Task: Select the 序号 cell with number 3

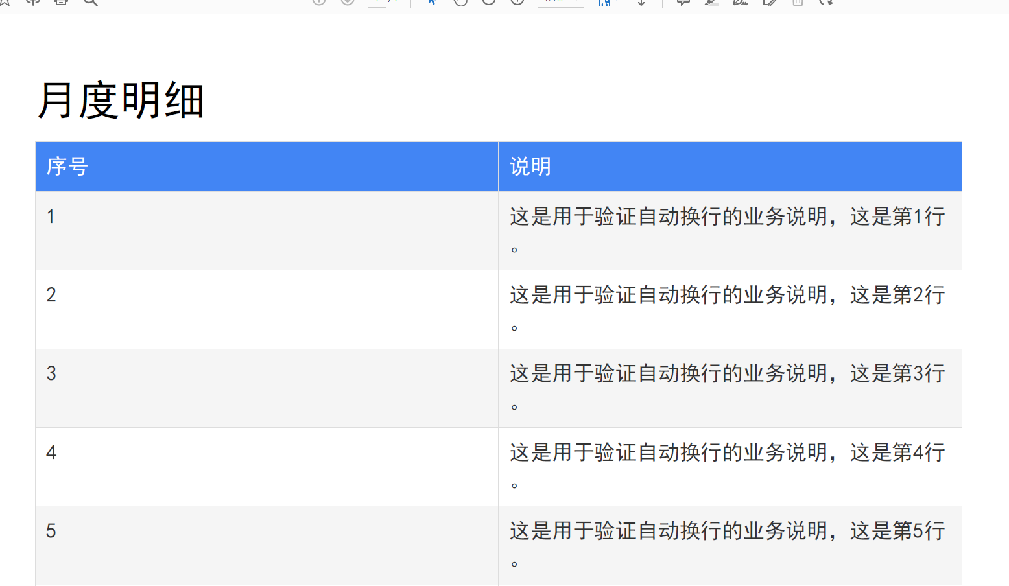Action: pos(267,388)
